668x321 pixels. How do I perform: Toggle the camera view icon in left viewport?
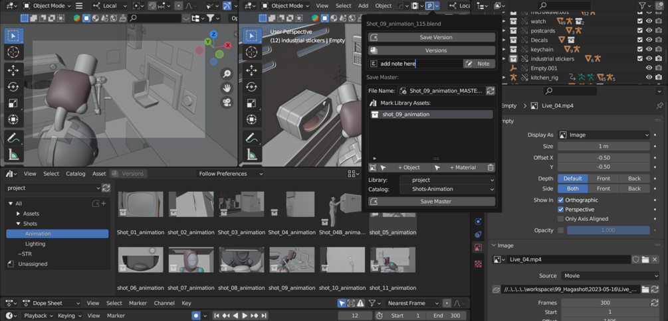227,102
